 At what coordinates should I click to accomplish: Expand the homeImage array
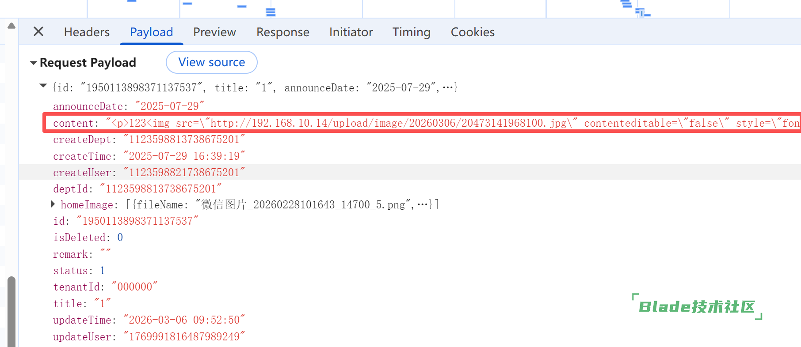(53, 204)
